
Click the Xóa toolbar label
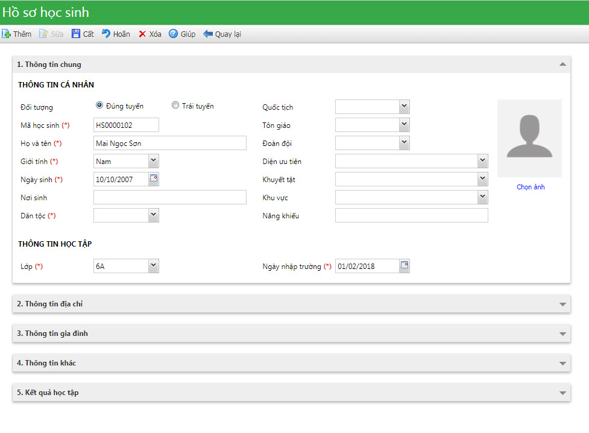click(155, 34)
